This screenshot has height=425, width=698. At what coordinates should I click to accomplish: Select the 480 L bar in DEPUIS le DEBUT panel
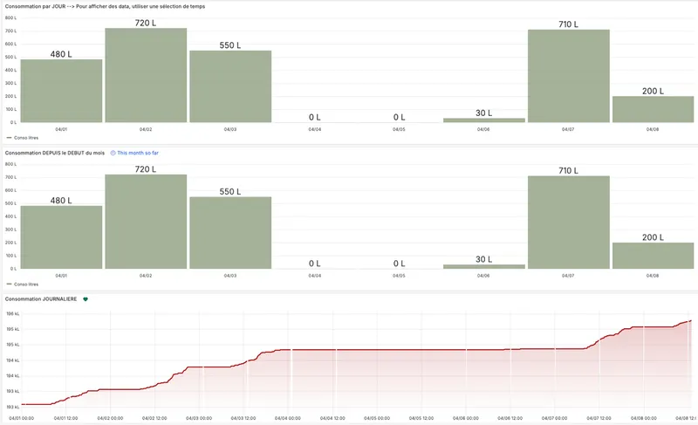(61, 237)
